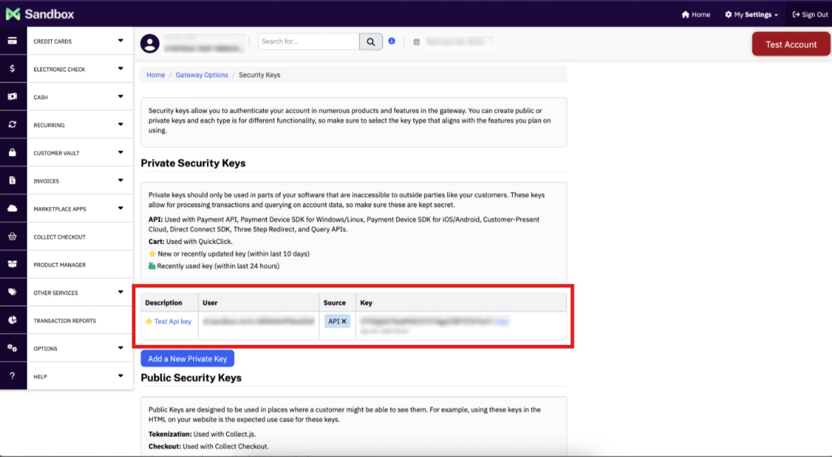Click the Electronic Check dollar icon
This screenshot has height=457, width=832.
[13, 69]
